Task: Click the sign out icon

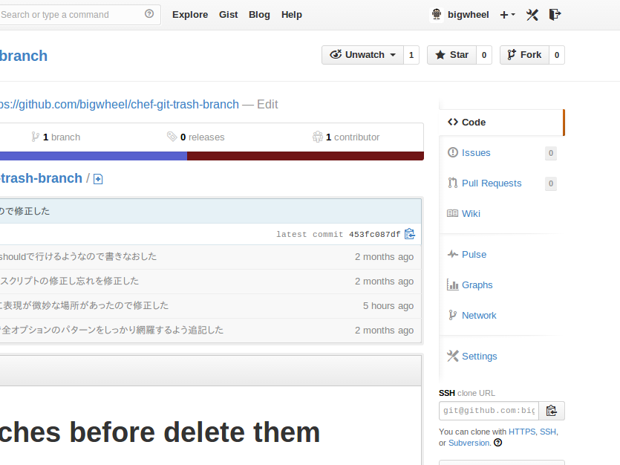Action: coord(555,15)
